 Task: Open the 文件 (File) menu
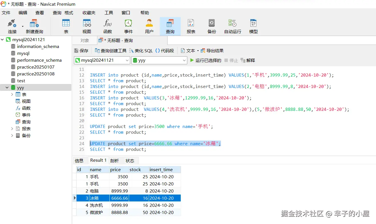tap(6, 13)
